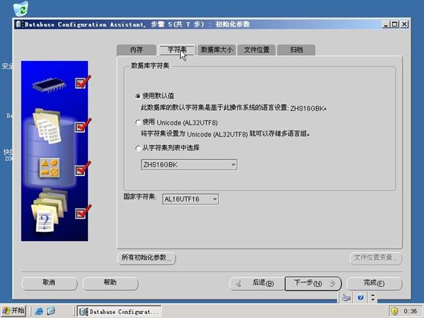Click the input method icon on language bar
Image resolution: width=424 pixels, height=318 pixels.
[346, 297]
